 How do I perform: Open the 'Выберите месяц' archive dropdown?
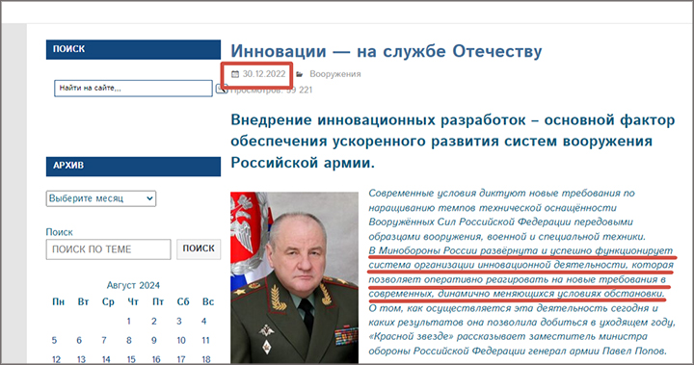101,198
